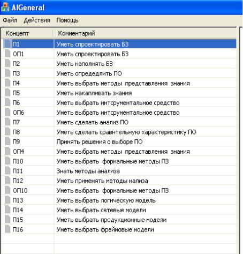
Task: Select concept label П8
Action: (x=16, y=132)
